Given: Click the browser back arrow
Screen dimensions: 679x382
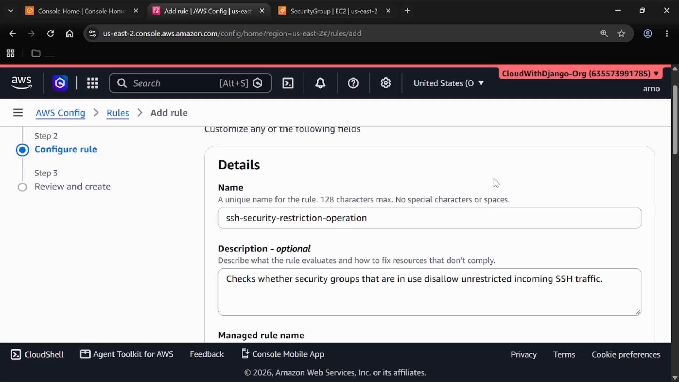Looking at the screenshot, I should click(12, 34).
